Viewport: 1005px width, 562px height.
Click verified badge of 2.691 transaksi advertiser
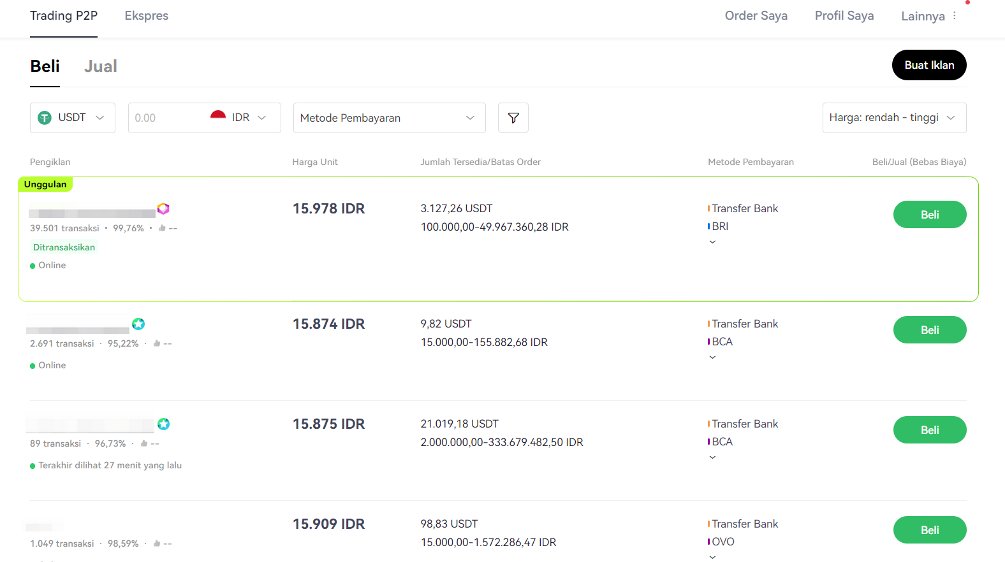click(138, 324)
